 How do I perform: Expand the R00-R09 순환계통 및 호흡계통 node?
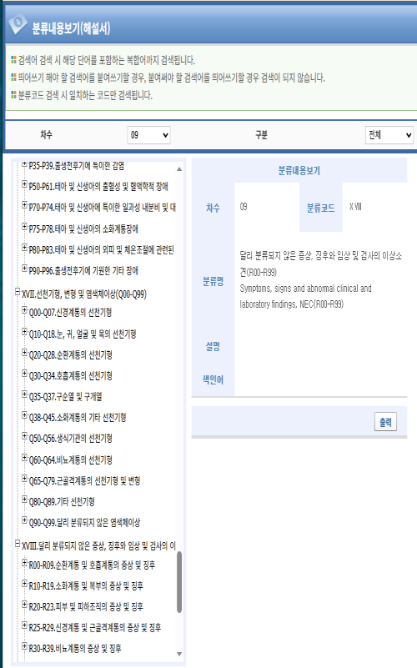25,563
